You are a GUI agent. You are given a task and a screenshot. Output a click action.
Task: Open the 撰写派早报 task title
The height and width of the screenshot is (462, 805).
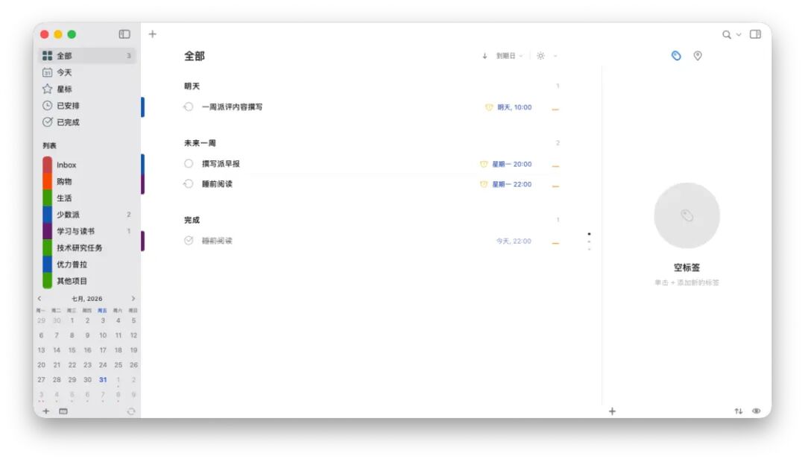221,164
